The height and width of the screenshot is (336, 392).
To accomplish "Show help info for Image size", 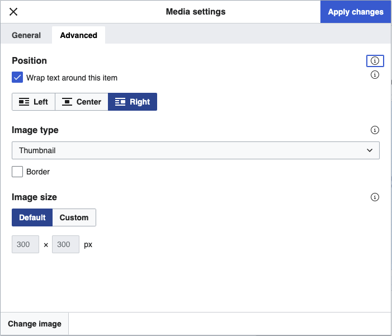I will pos(375,197).
